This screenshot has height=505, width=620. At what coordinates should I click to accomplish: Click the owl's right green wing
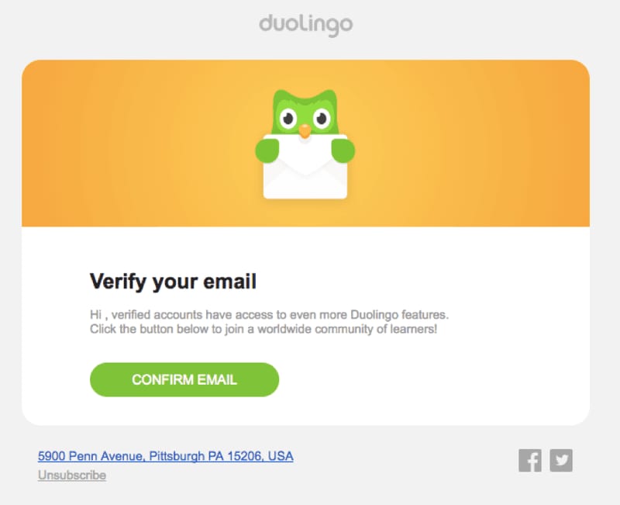pyautogui.click(x=343, y=150)
